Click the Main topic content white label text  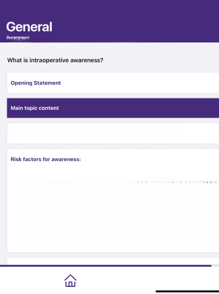pyautogui.click(x=35, y=108)
